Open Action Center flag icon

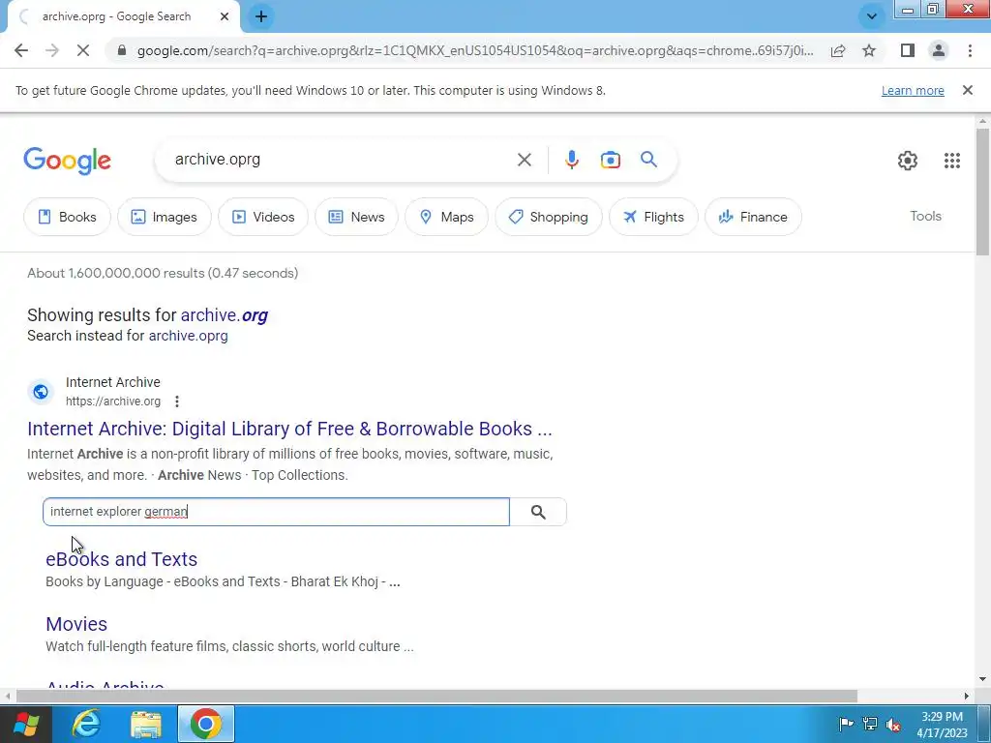(846, 724)
